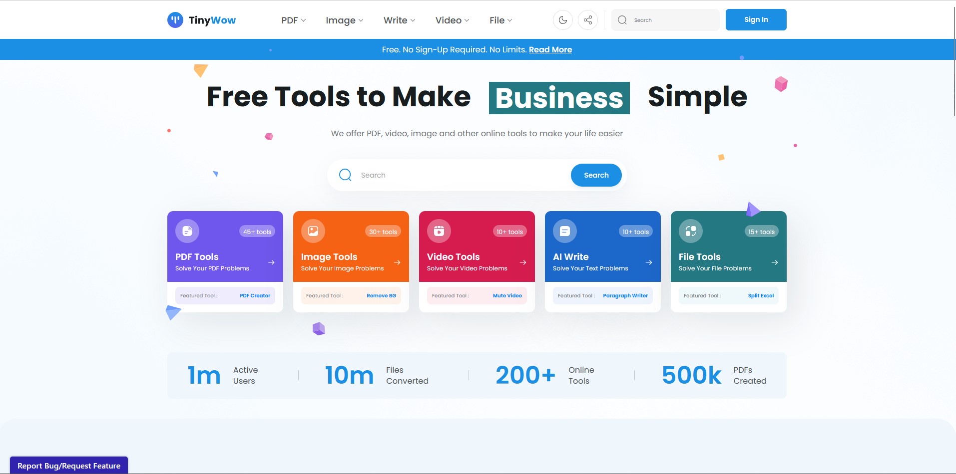The image size is (956, 474).
Task: Click the Sign In button
Action: coord(756,20)
